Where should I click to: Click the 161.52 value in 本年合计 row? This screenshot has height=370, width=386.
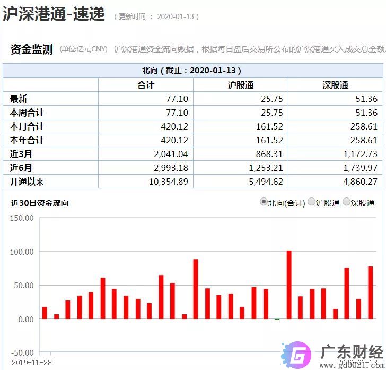pyautogui.click(x=269, y=140)
